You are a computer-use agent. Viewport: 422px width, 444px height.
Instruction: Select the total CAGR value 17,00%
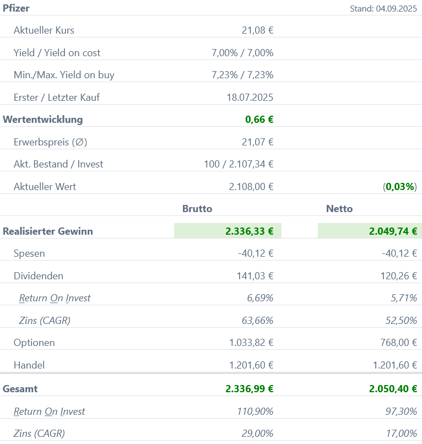[402, 434]
